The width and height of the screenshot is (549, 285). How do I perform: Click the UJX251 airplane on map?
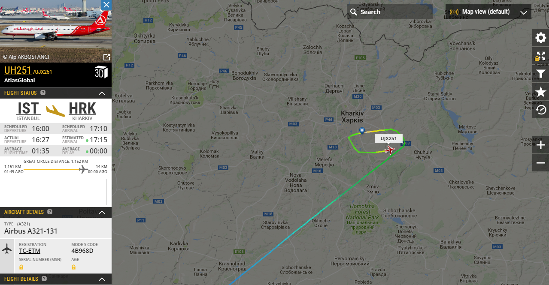[x=390, y=150]
